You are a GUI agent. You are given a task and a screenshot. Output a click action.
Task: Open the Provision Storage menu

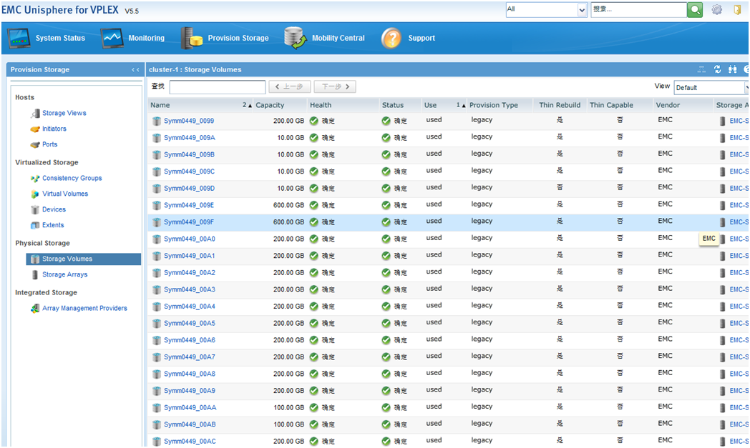tap(238, 38)
